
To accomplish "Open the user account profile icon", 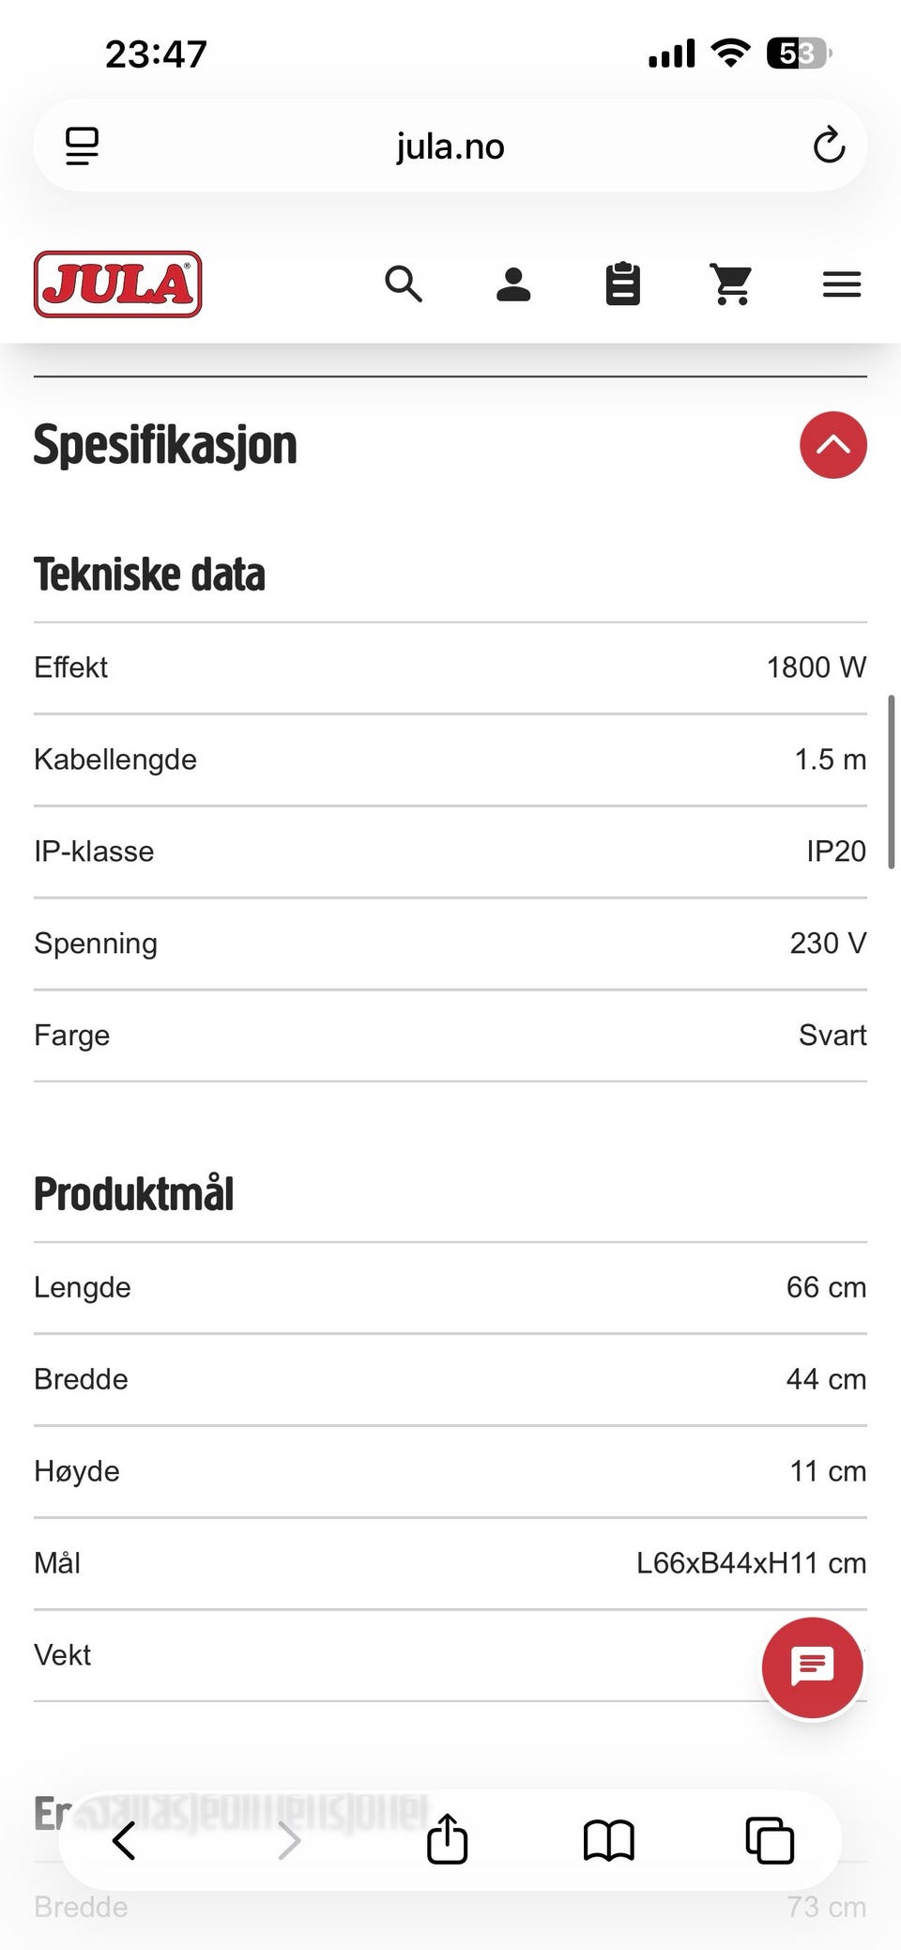I will click(x=513, y=284).
